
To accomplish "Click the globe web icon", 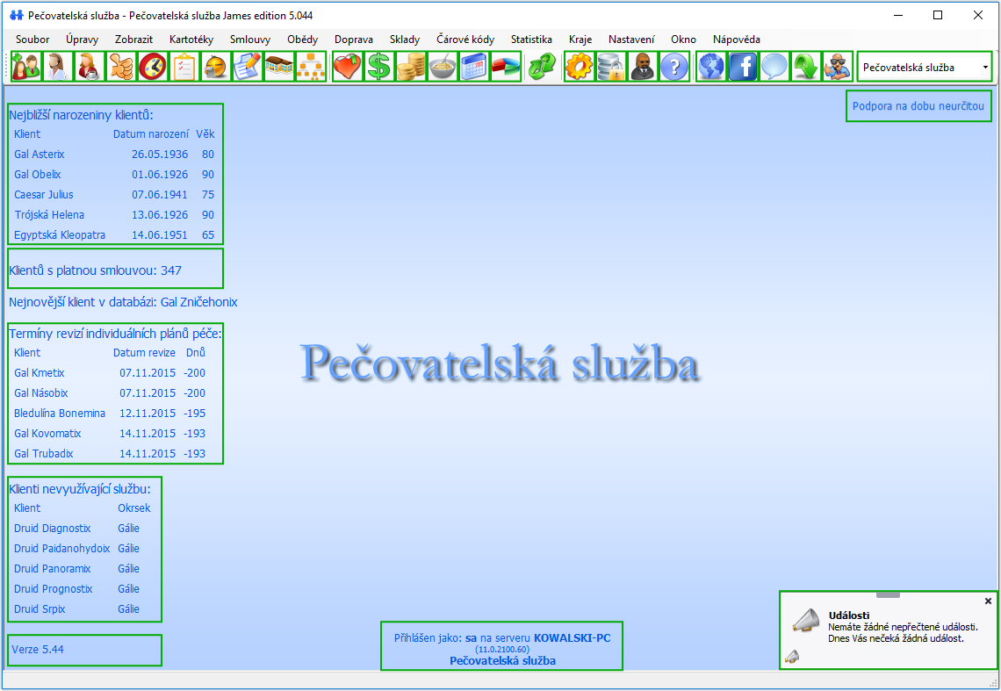I will coord(710,66).
